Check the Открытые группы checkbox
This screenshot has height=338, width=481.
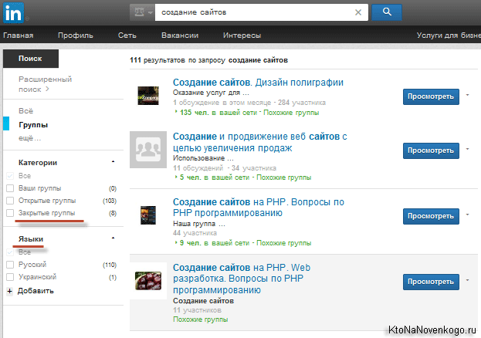tap(10, 201)
